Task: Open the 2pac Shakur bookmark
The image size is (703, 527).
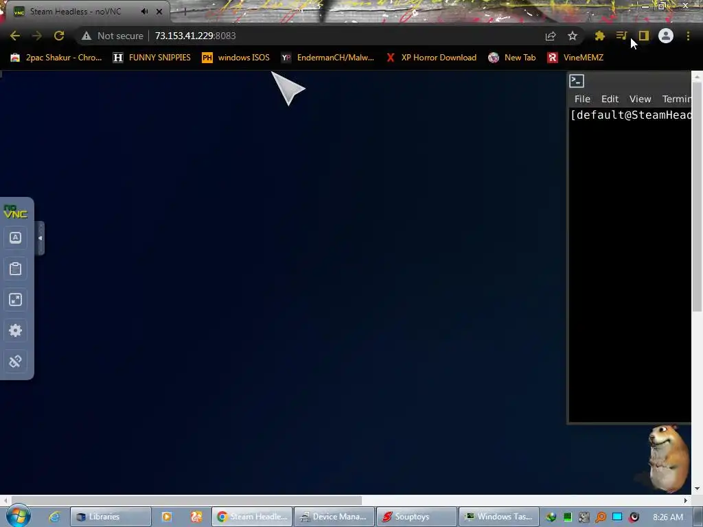Action: (x=56, y=58)
